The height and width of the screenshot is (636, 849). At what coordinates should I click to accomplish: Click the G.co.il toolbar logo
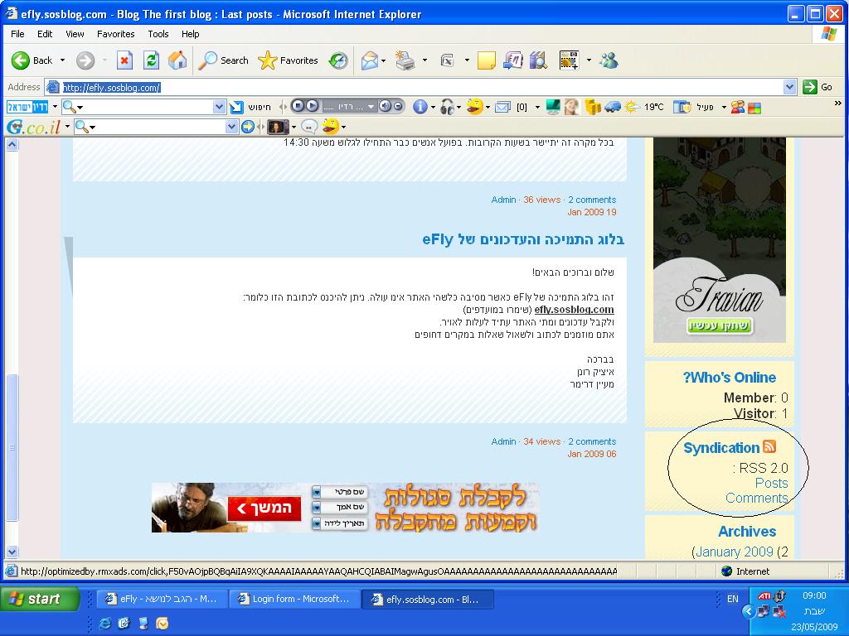(x=33, y=127)
